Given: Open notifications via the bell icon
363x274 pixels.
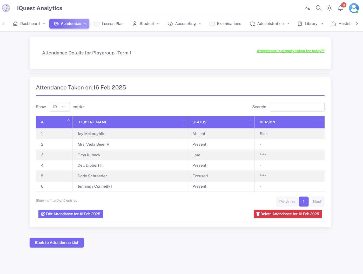Looking at the screenshot, I should [340, 8].
